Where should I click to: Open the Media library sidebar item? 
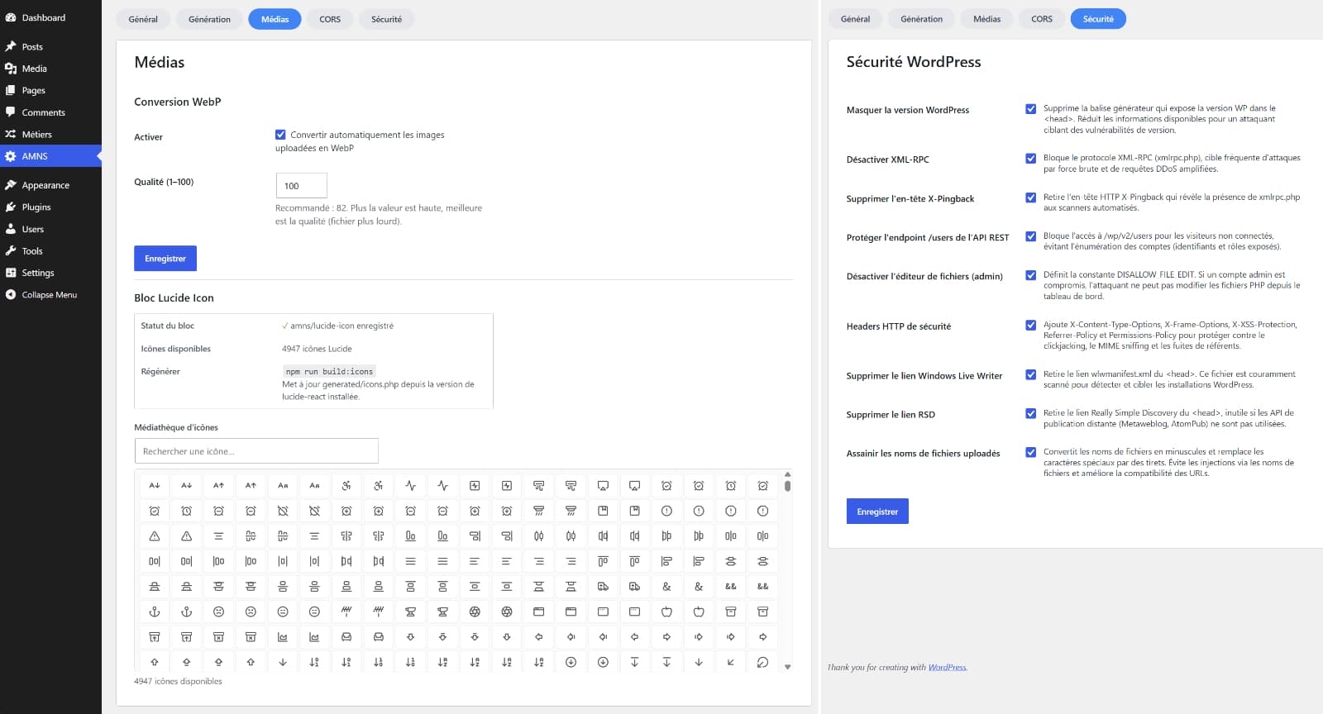[x=50, y=69]
